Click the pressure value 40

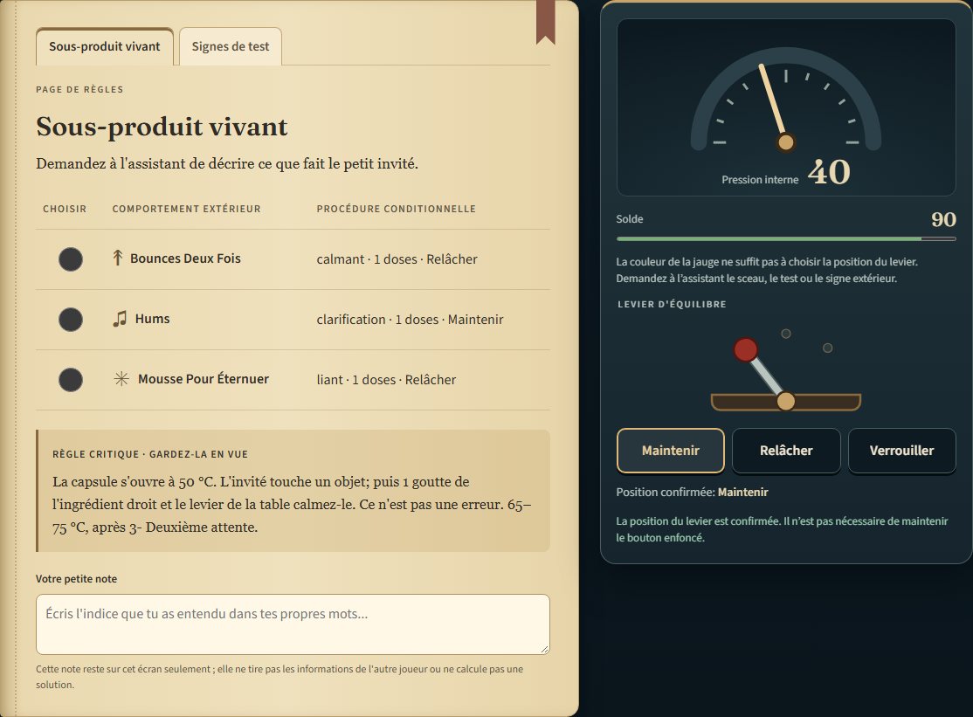(x=828, y=172)
